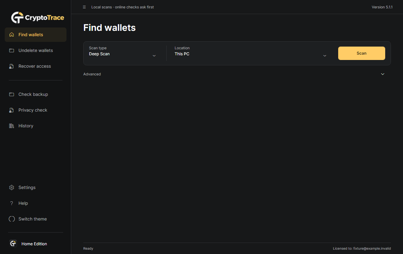Click 'Local scans · online checks ask first'

(x=123, y=7)
